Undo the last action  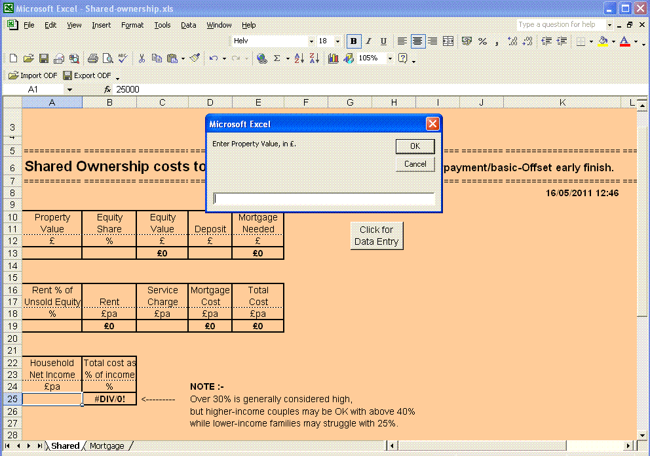coord(214,58)
